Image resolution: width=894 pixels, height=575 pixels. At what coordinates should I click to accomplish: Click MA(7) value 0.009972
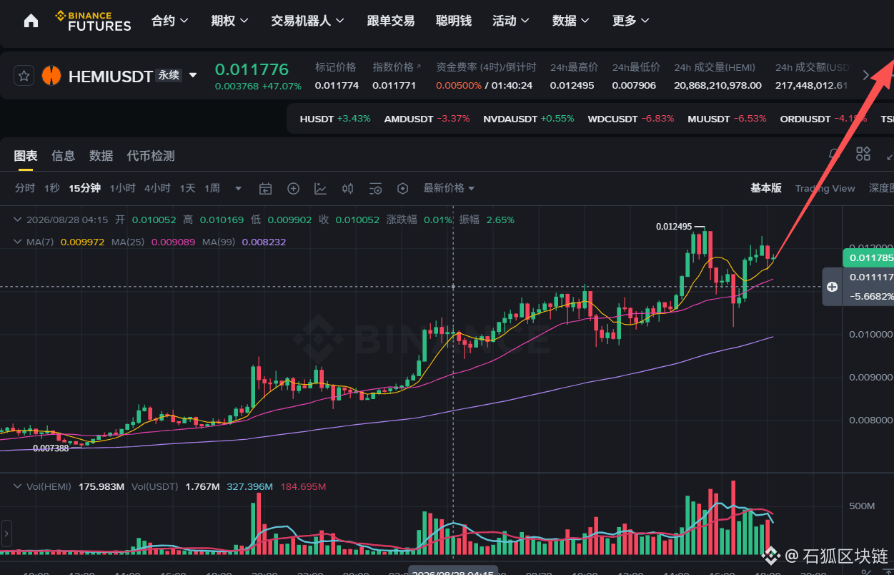83,242
